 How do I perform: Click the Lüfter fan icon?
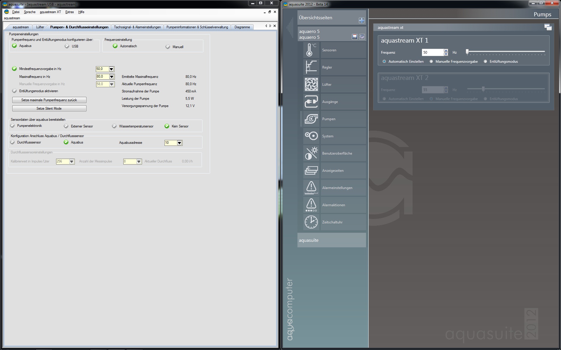311,85
